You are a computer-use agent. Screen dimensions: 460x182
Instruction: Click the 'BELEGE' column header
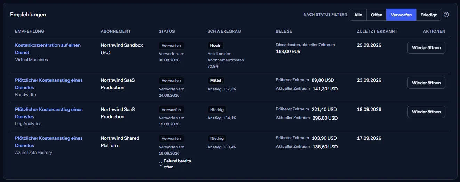tap(284, 31)
